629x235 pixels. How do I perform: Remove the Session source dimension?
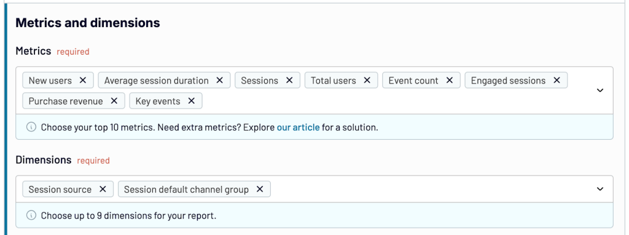tap(103, 189)
